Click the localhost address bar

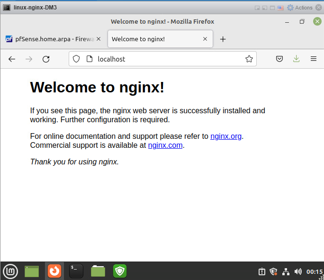pyautogui.click(x=166, y=59)
